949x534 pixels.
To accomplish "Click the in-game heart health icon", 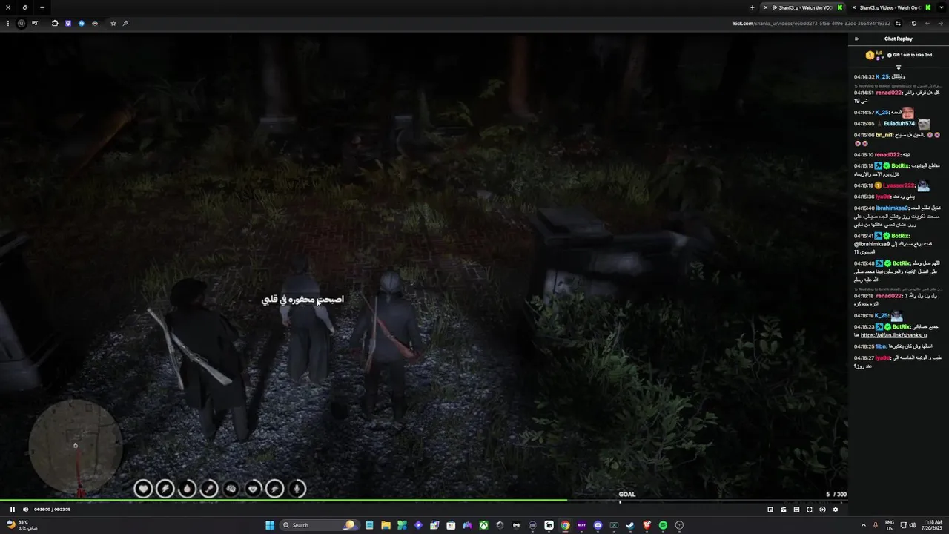I will 143,488.
